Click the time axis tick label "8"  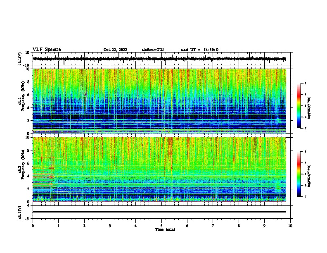coord(239,226)
